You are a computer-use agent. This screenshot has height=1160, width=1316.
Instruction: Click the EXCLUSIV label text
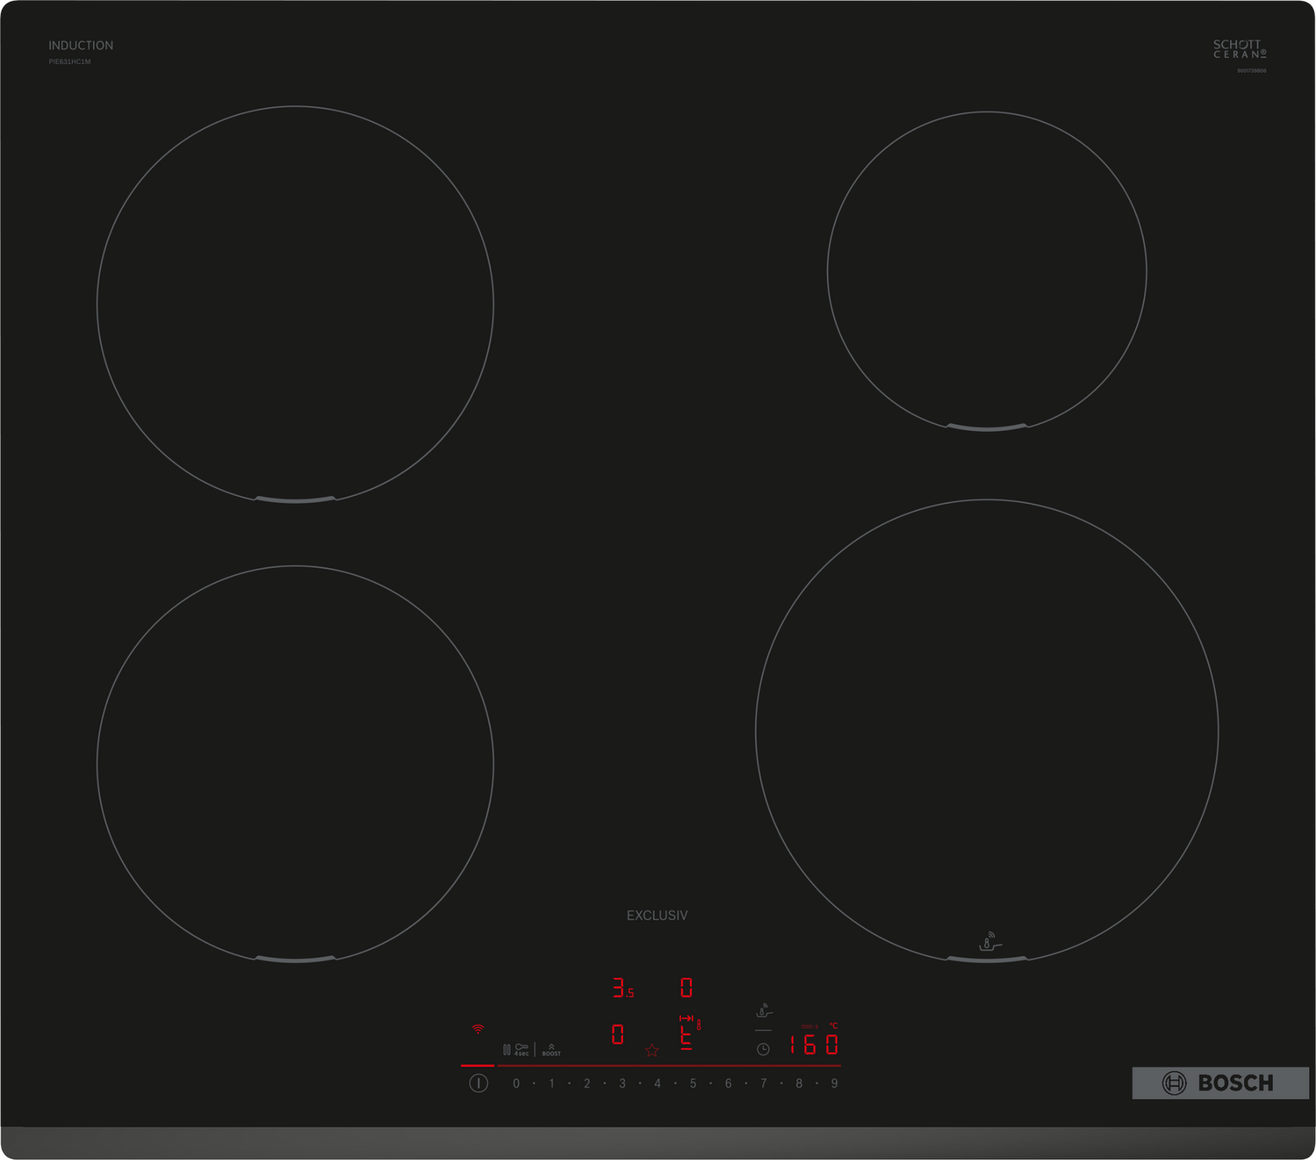[657, 915]
